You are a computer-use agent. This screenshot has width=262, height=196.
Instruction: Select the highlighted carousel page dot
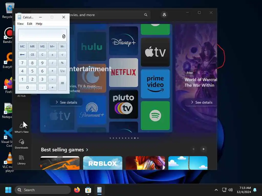(135, 138)
